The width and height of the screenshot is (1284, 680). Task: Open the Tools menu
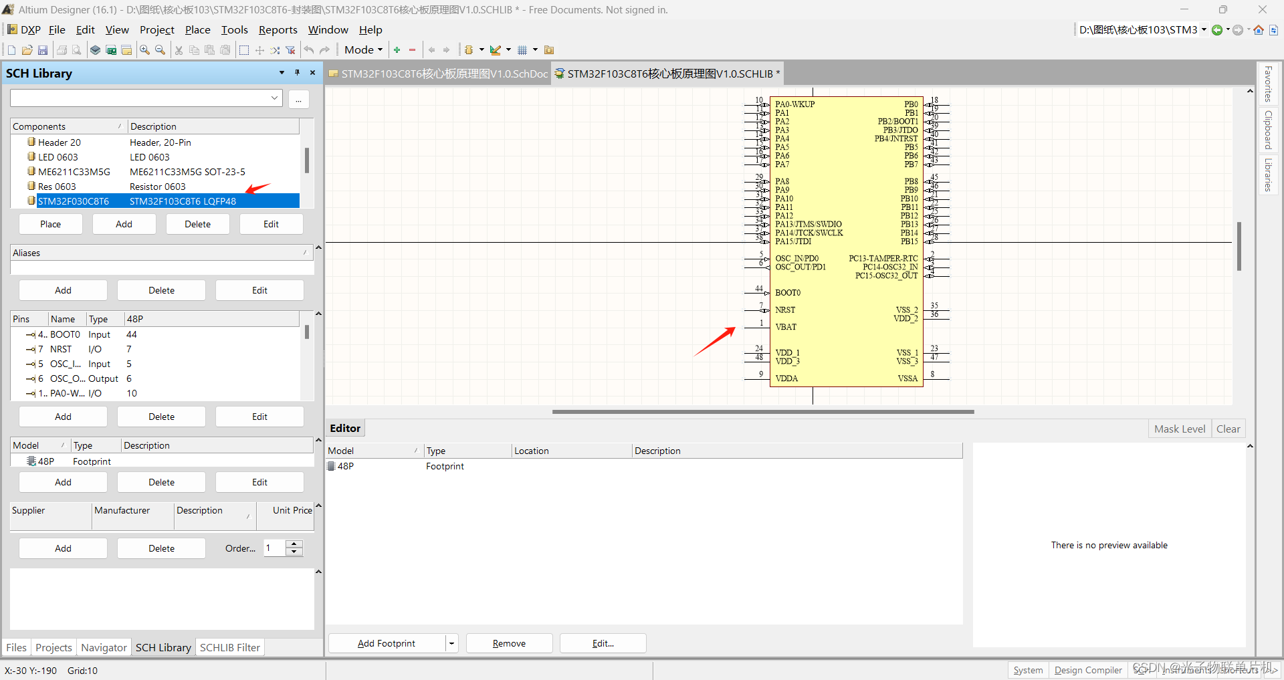235,30
